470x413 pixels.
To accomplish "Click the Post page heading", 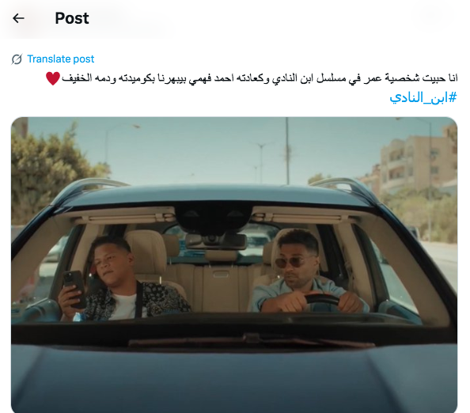I will pos(72,18).
